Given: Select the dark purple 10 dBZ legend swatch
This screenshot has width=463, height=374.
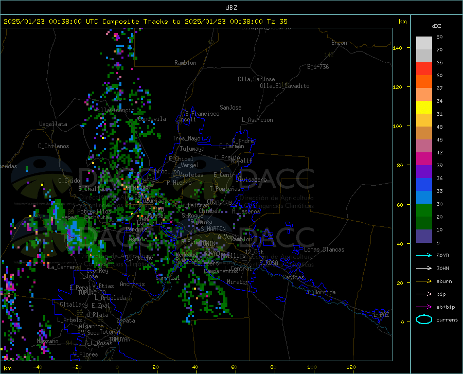Looking at the screenshot, I should [424, 236].
